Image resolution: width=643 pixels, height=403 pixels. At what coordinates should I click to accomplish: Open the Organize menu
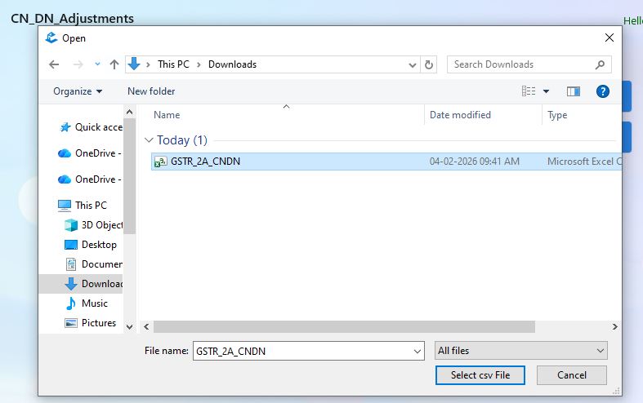pyautogui.click(x=78, y=91)
